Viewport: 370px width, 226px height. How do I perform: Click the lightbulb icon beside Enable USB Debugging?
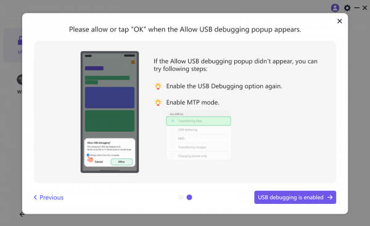coord(158,86)
